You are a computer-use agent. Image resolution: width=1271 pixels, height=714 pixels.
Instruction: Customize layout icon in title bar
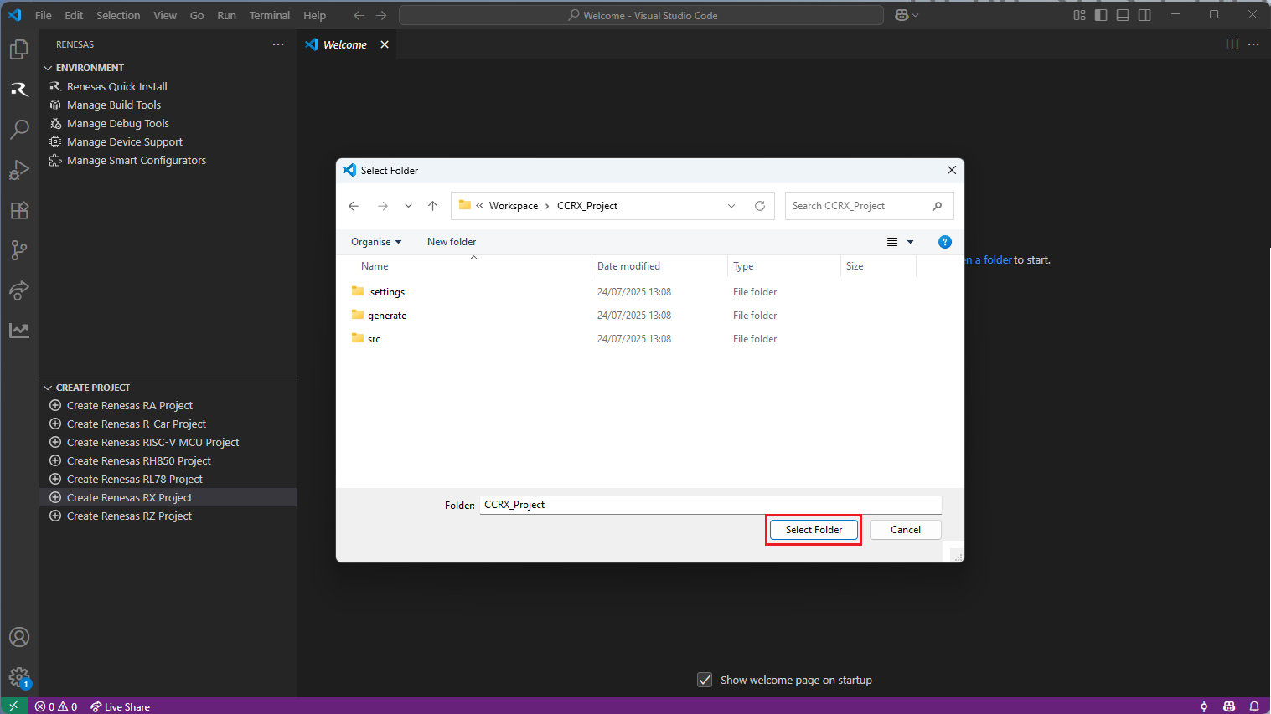[x=1079, y=15]
